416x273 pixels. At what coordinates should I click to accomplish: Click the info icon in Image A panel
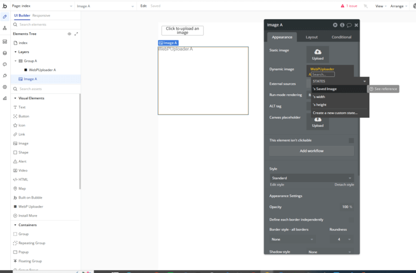click(x=342, y=25)
